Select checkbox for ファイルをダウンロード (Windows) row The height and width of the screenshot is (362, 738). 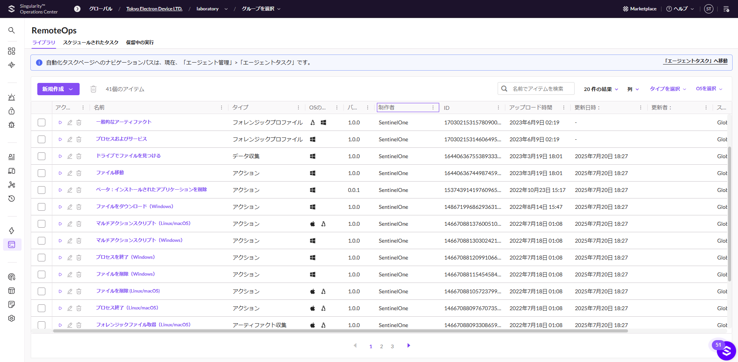pyautogui.click(x=42, y=207)
